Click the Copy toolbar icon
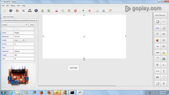The width and height of the screenshot is (169, 95). [x=63, y=11]
